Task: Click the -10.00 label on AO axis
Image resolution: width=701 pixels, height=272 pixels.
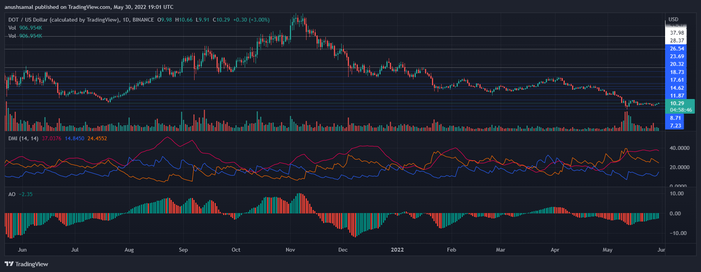Action: click(678, 233)
